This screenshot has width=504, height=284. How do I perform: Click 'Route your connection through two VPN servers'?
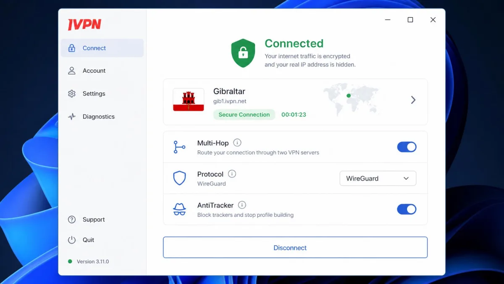(258, 153)
